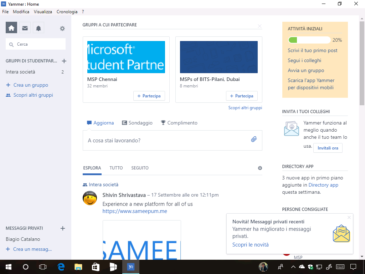
Task: Click Scrivi il tuo primo post
Action: click(312, 51)
